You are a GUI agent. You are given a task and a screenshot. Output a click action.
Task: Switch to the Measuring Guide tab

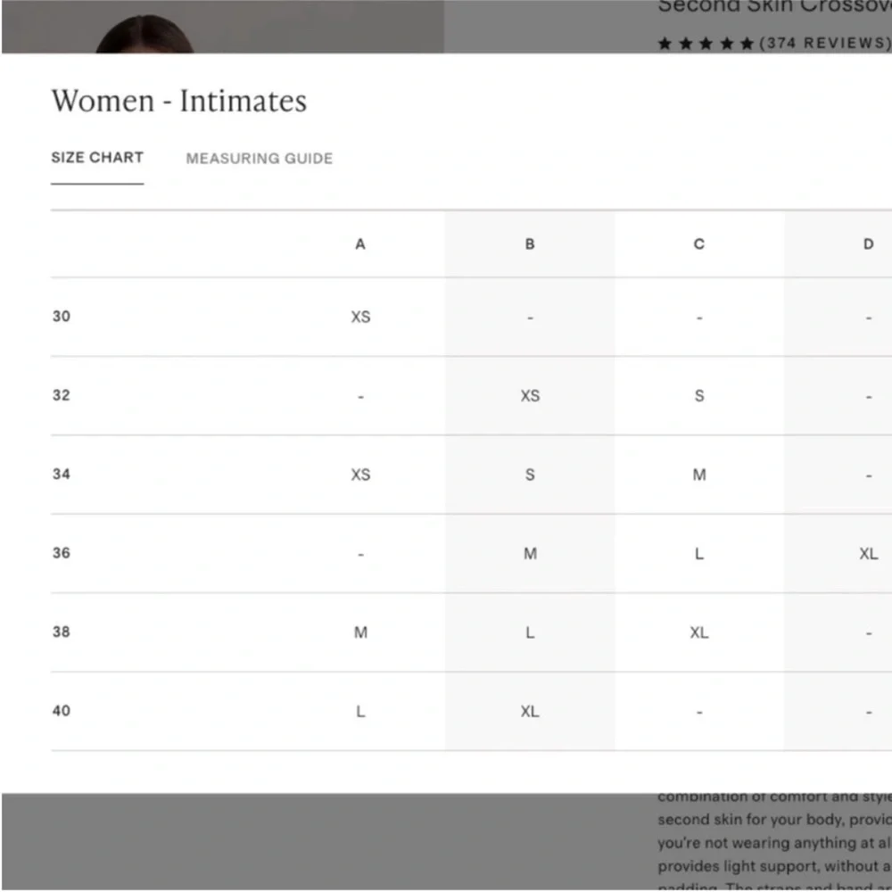pyautogui.click(x=259, y=159)
